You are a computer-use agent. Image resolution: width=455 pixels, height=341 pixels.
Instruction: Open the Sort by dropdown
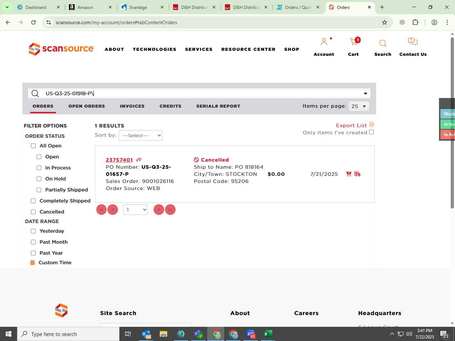click(140, 135)
